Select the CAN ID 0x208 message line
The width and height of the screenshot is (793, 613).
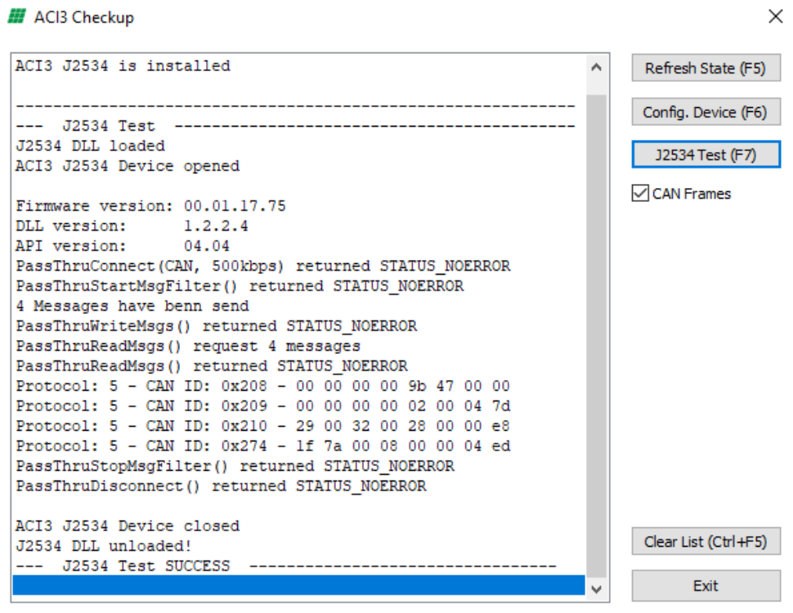[x=245, y=385]
